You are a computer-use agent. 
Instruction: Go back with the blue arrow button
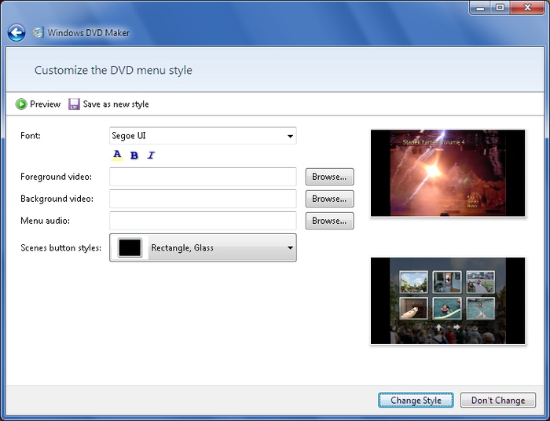[x=16, y=33]
